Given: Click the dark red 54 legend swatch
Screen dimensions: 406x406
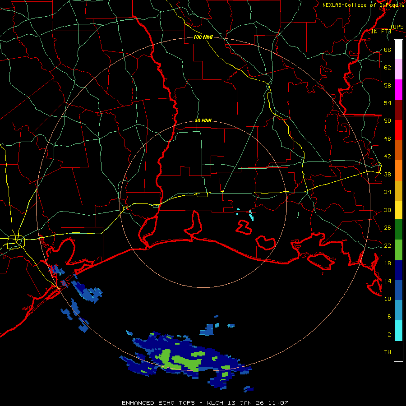Looking at the screenshot, I should [398, 110].
